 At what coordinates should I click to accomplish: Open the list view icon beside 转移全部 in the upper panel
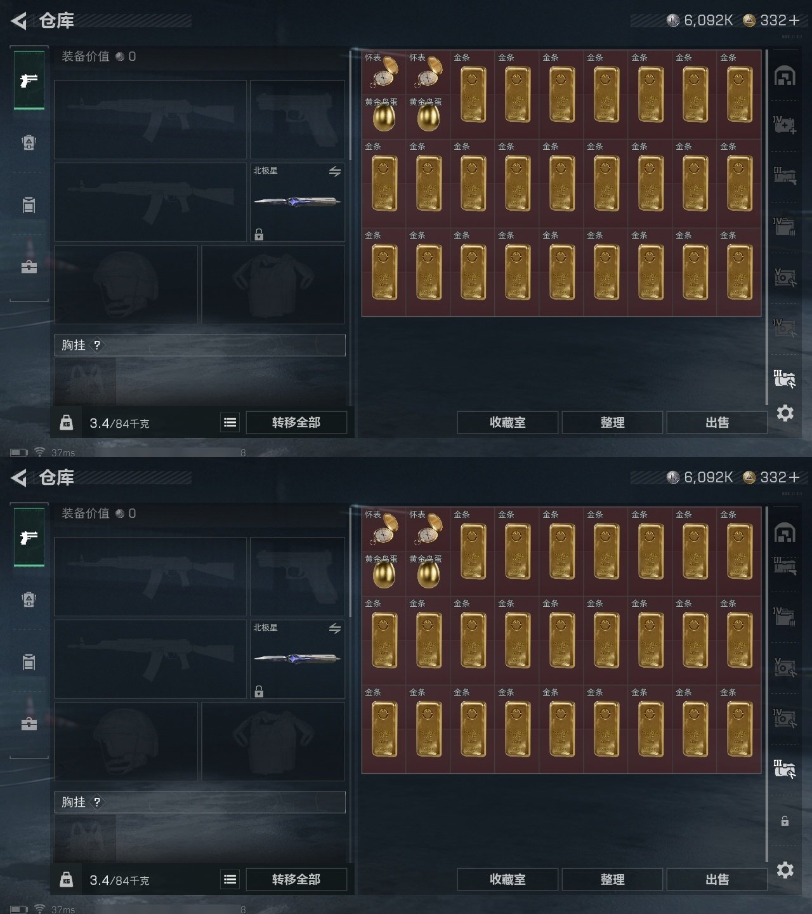(230, 422)
